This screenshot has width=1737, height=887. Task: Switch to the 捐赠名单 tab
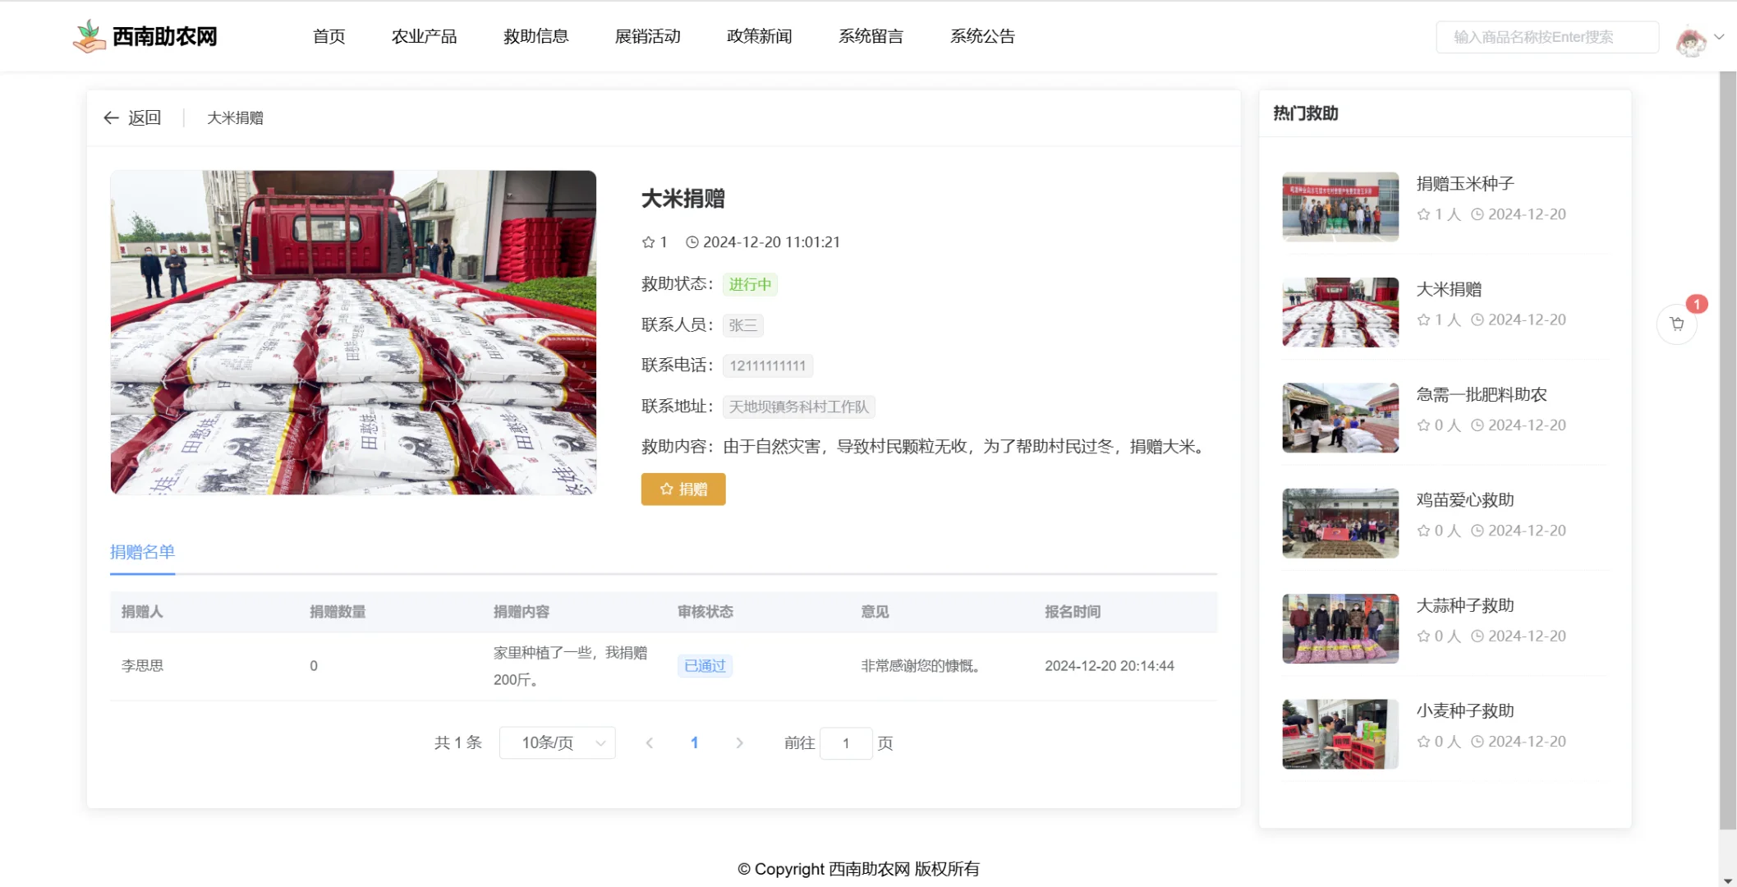(142, 552)
